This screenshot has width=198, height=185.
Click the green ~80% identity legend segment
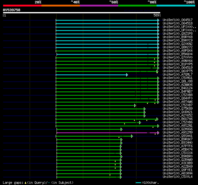coord(137,6)
